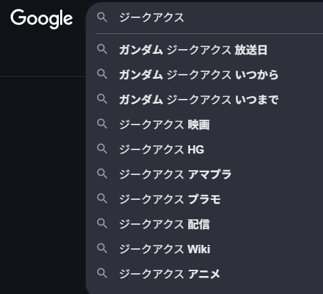Select suggestion ガンダム ジークアクス 放送日
This screenshot has width=323, height=294.
point(205,50)
